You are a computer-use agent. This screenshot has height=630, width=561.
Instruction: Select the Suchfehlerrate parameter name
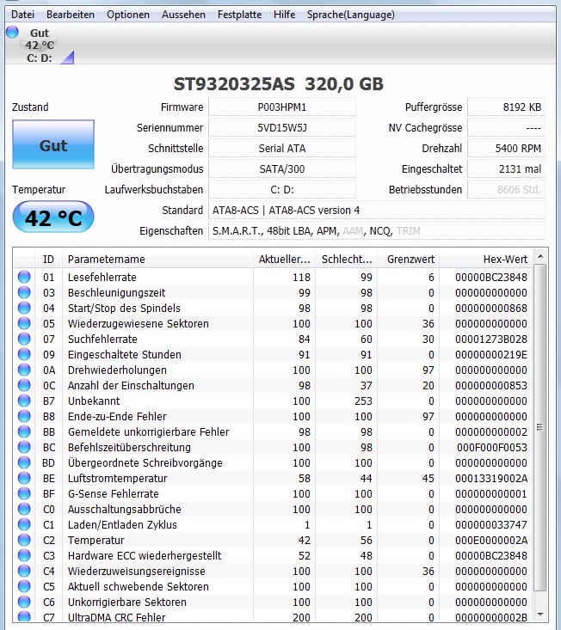coord(102,339)
